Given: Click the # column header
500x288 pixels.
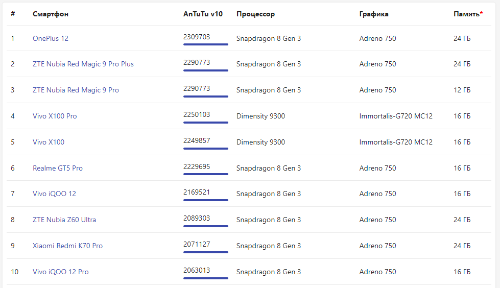Looking at the screenshot, I should tap(13, 14).
